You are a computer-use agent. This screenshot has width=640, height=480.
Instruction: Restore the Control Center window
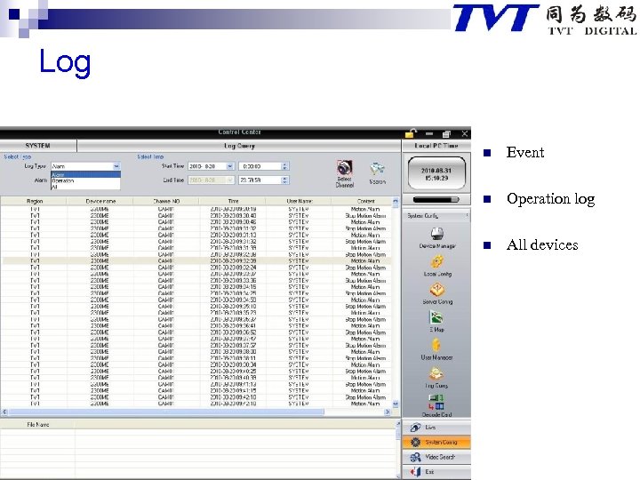(x=446, y=134)
